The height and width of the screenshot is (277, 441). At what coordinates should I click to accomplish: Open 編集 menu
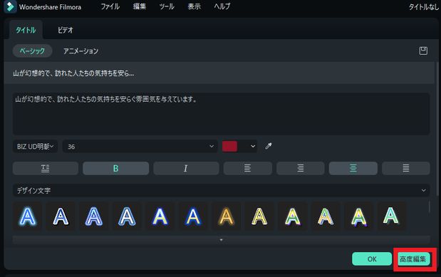coord(140,6)
